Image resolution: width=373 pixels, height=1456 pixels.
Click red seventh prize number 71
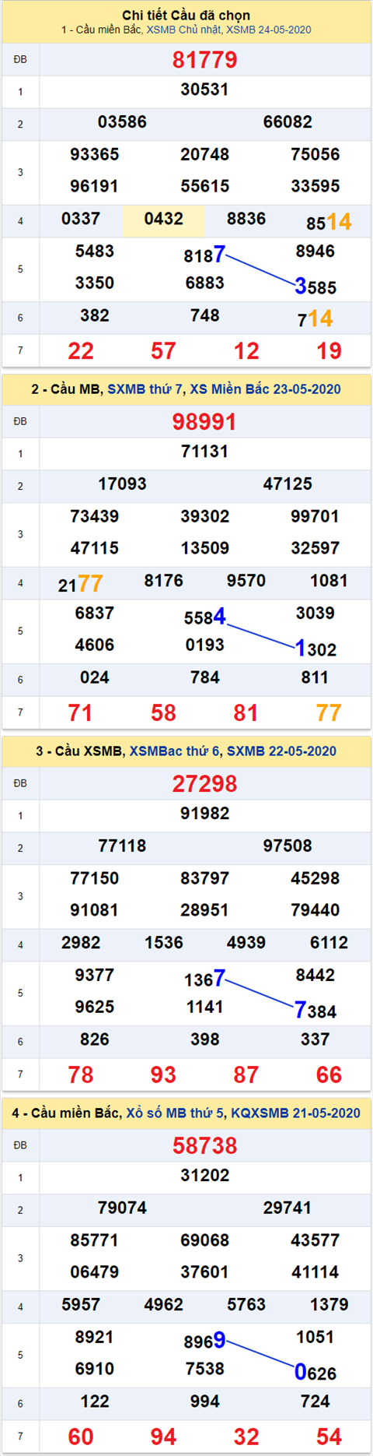coord(81,713)
